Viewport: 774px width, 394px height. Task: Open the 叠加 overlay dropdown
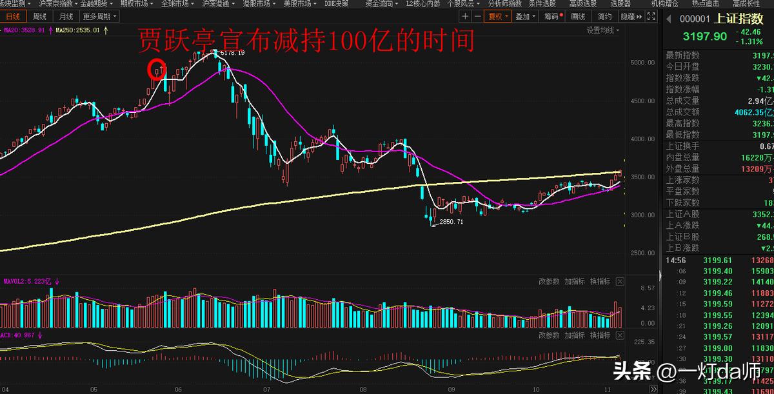click(x=526, y=17)
